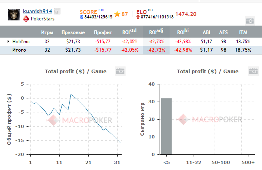Screen dimensions: 262x170
Task: Click the SCORE label
Action: (x=88, y=12)
